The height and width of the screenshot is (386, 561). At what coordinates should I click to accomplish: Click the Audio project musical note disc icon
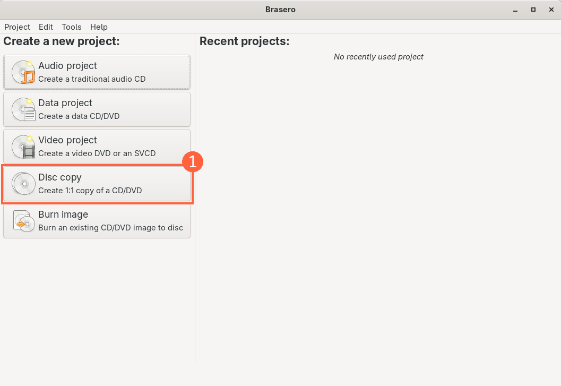pos(23,73)
